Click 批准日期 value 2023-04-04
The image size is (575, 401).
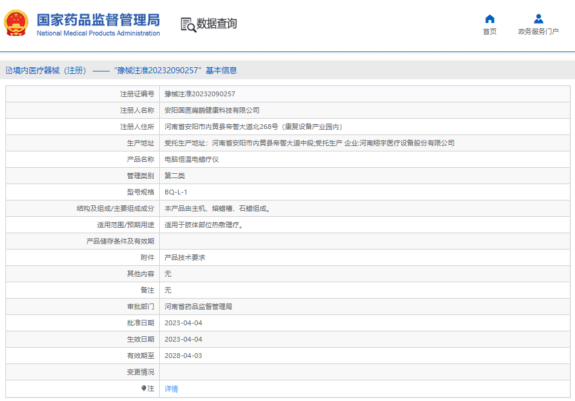tap(183, 323)
